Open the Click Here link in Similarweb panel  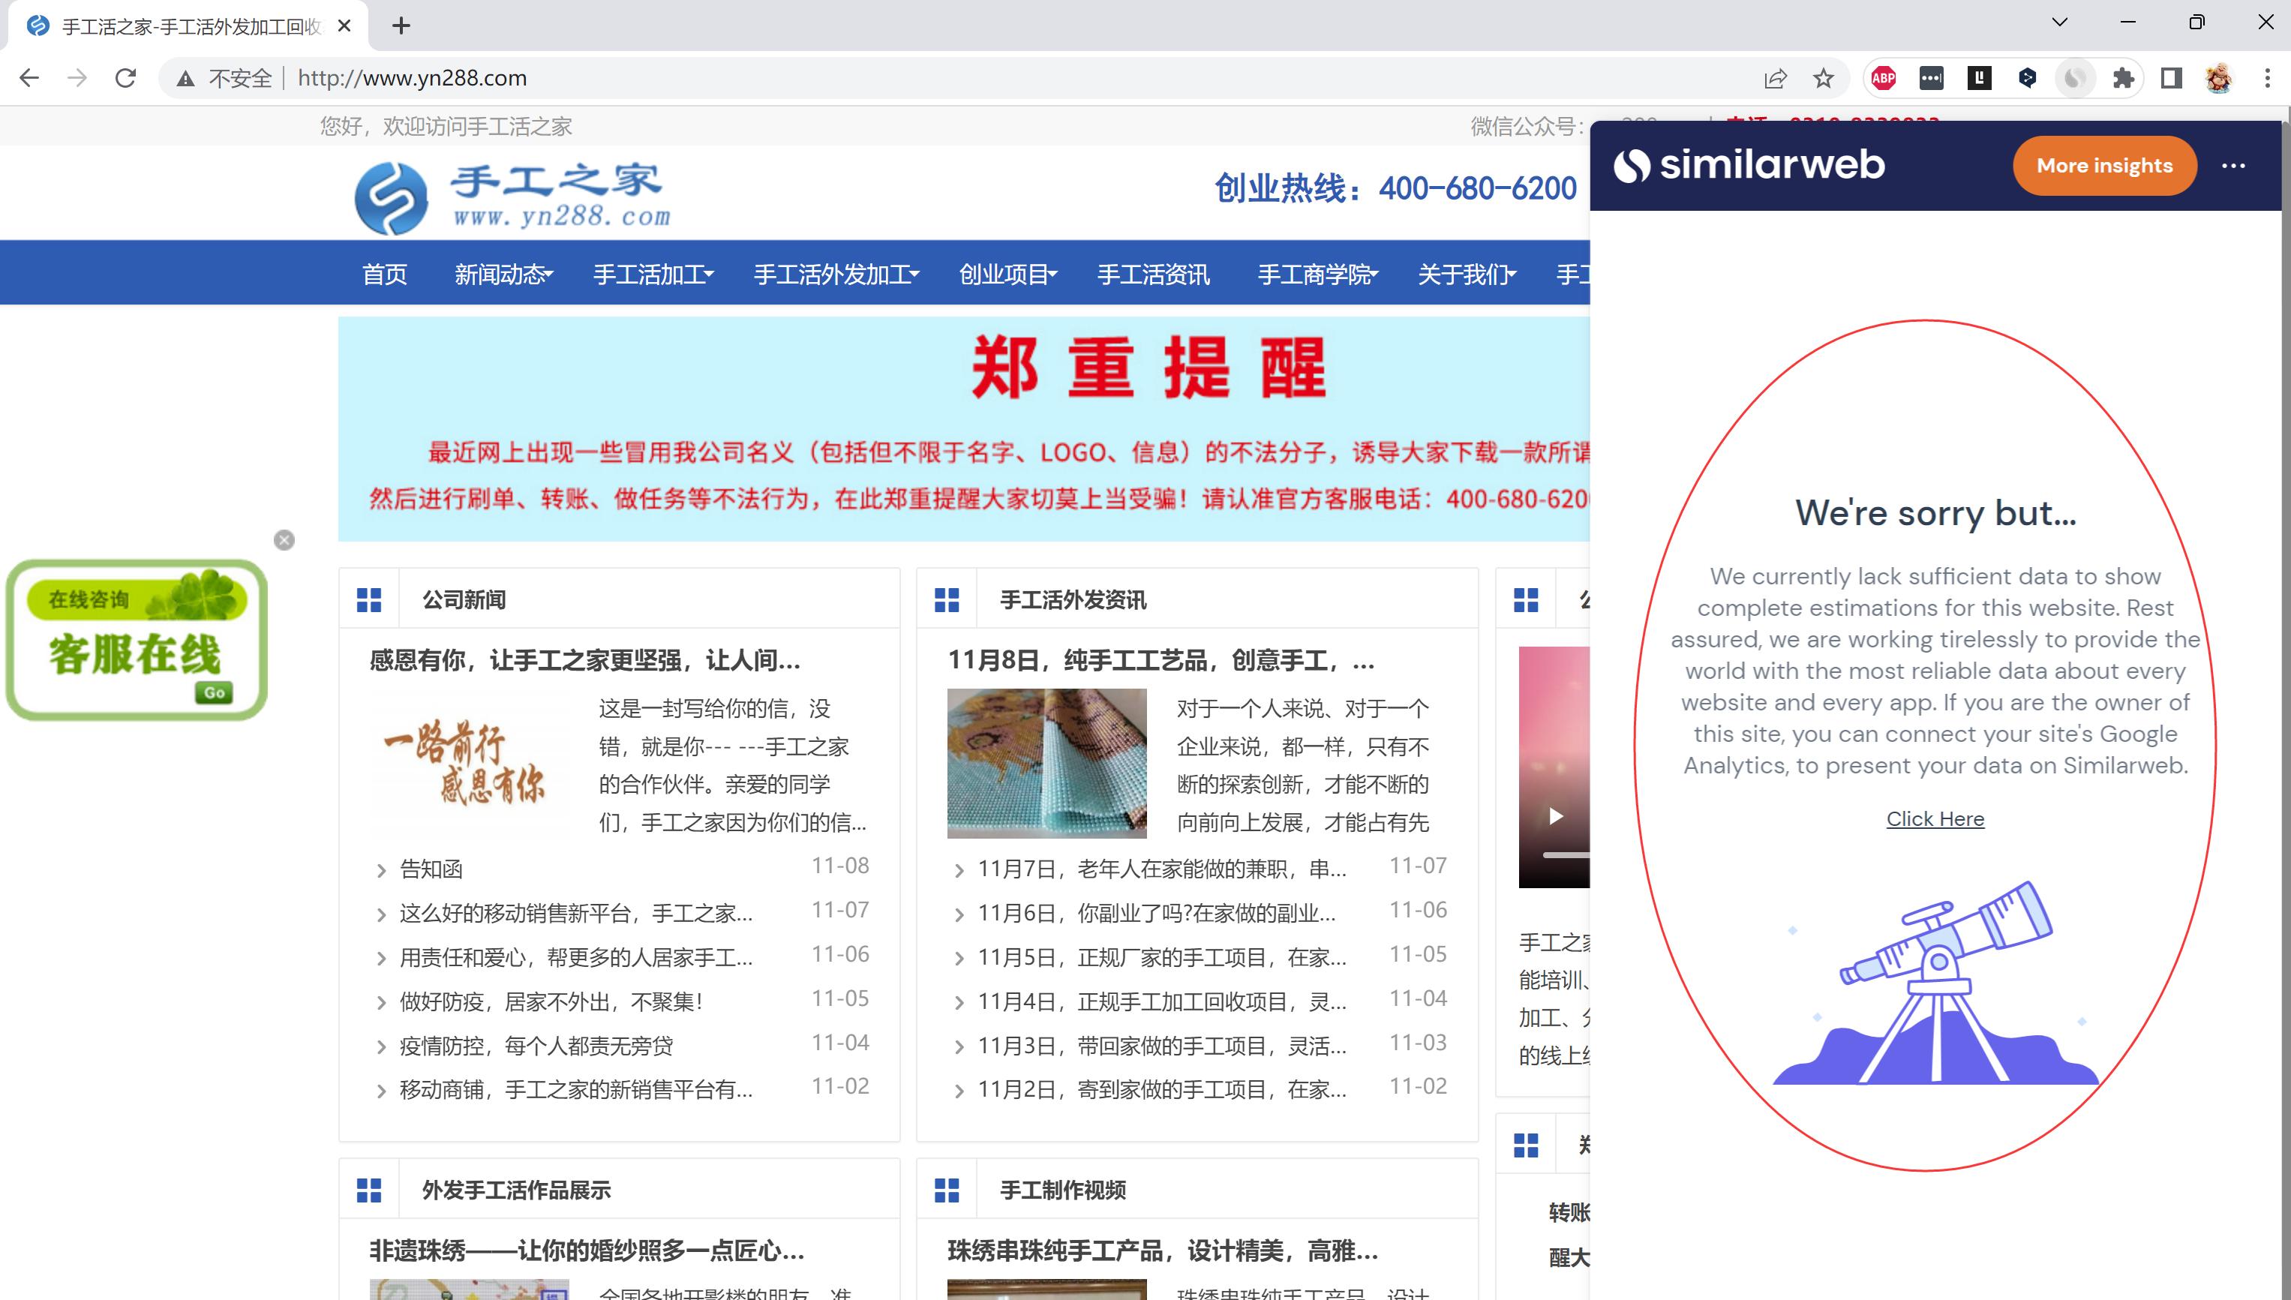coord(1935,818)
